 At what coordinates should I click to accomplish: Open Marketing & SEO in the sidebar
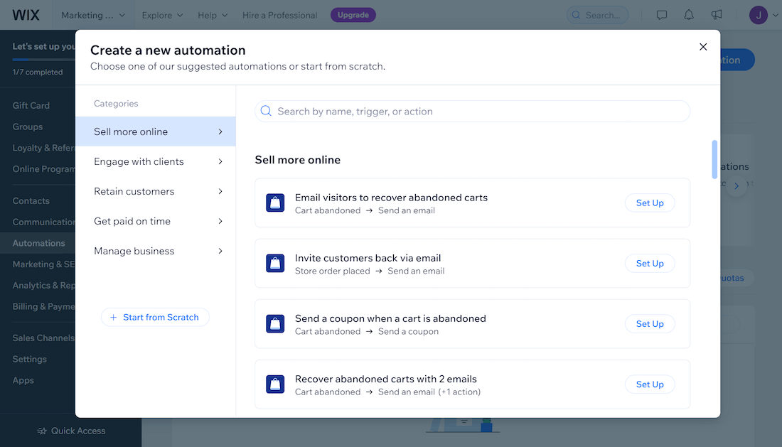coord(43,264)
